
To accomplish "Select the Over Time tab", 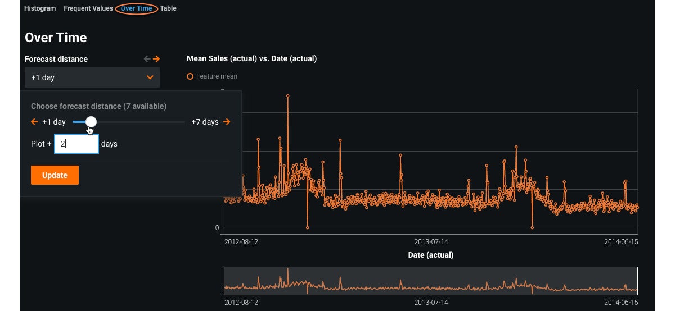I will pyautogui.click(x=136, y=8).
